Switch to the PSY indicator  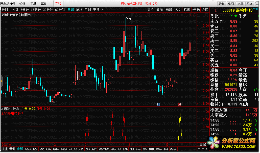[166, 149]
